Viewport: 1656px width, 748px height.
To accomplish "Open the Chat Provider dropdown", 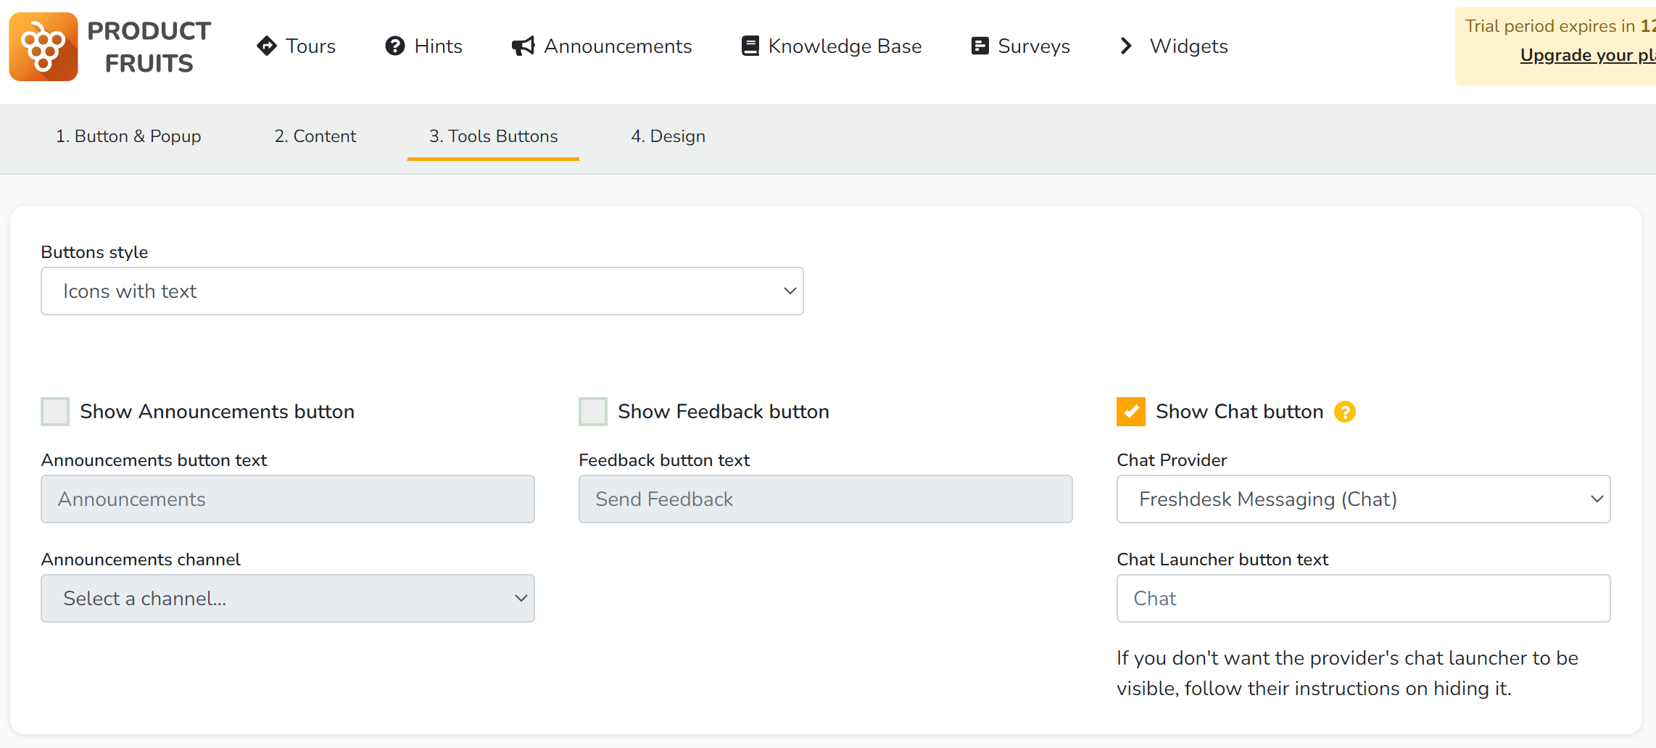I will click(1363, 499).
